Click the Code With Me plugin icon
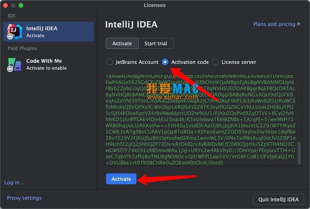 tap(14, 64)
